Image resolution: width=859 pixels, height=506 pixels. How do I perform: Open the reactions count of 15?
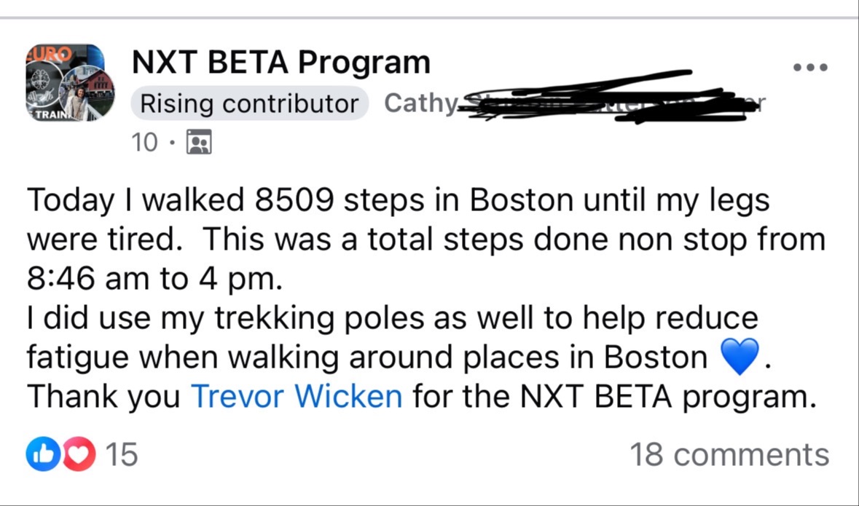pos(122,455)
